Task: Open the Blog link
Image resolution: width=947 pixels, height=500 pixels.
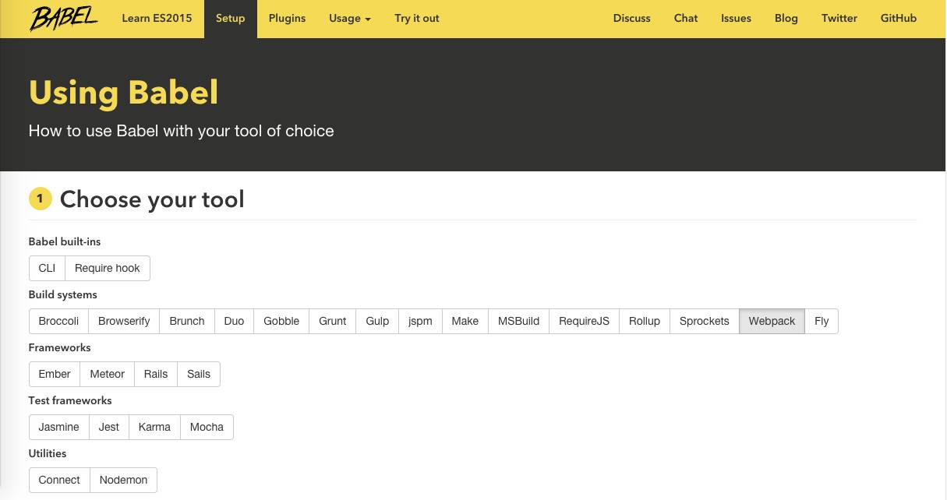Action: coord(786,18)
